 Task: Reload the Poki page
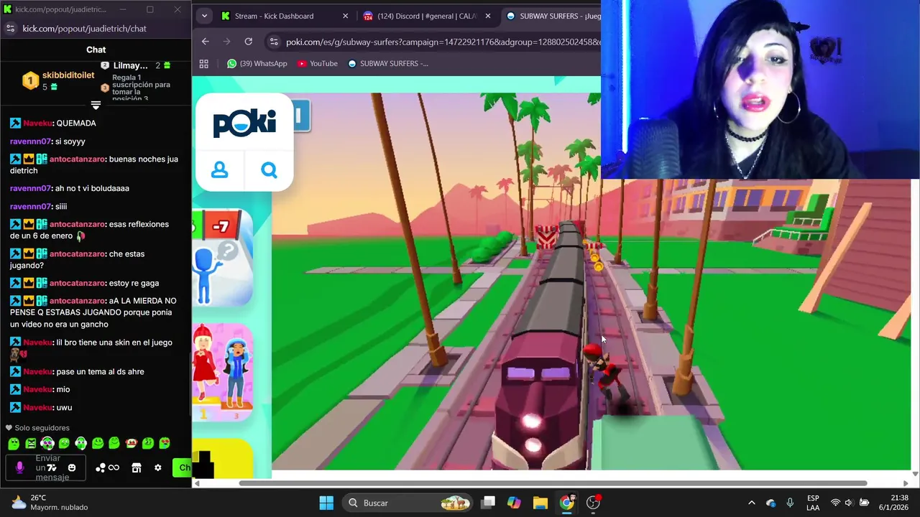point(249,42)
